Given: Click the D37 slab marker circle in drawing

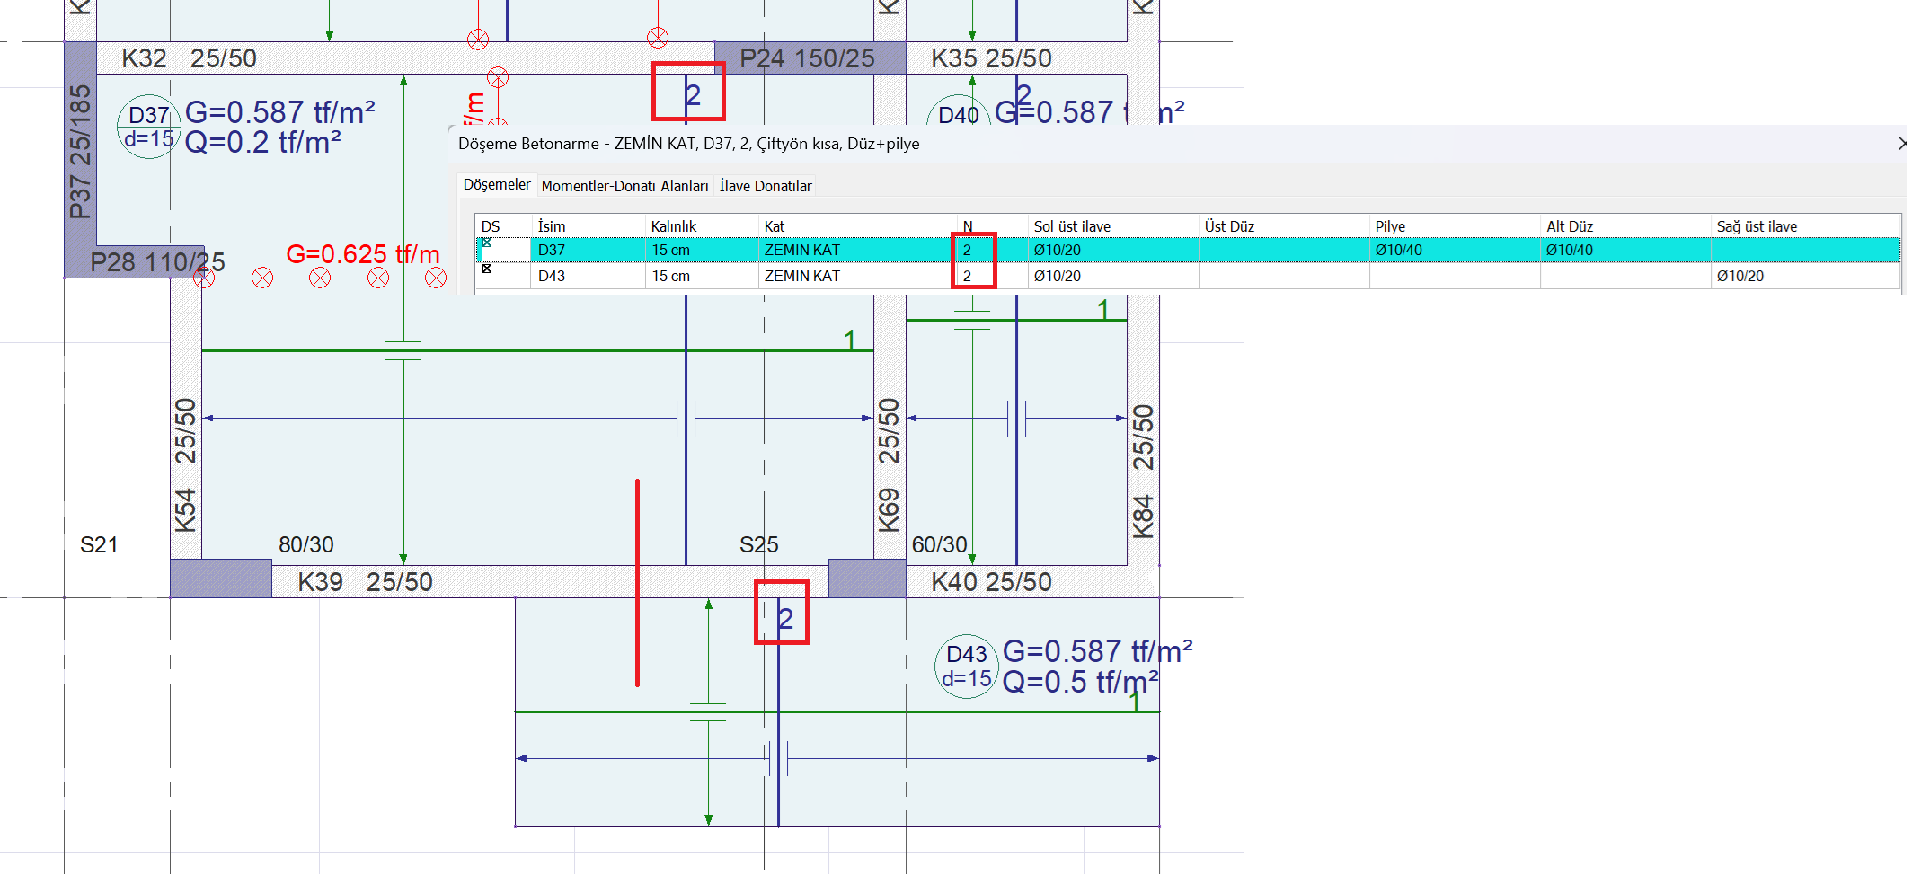Looking at the screenshot, I should 148,128.
